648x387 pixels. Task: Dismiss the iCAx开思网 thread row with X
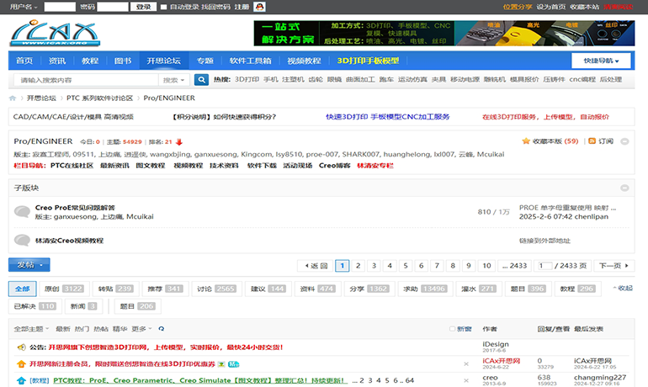[x=466, y=364]
